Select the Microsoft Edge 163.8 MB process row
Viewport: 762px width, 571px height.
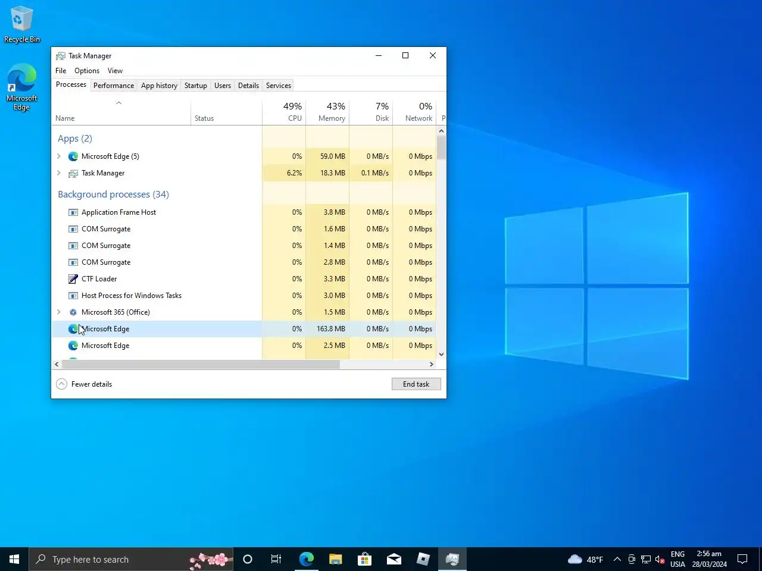coord(244,329)
